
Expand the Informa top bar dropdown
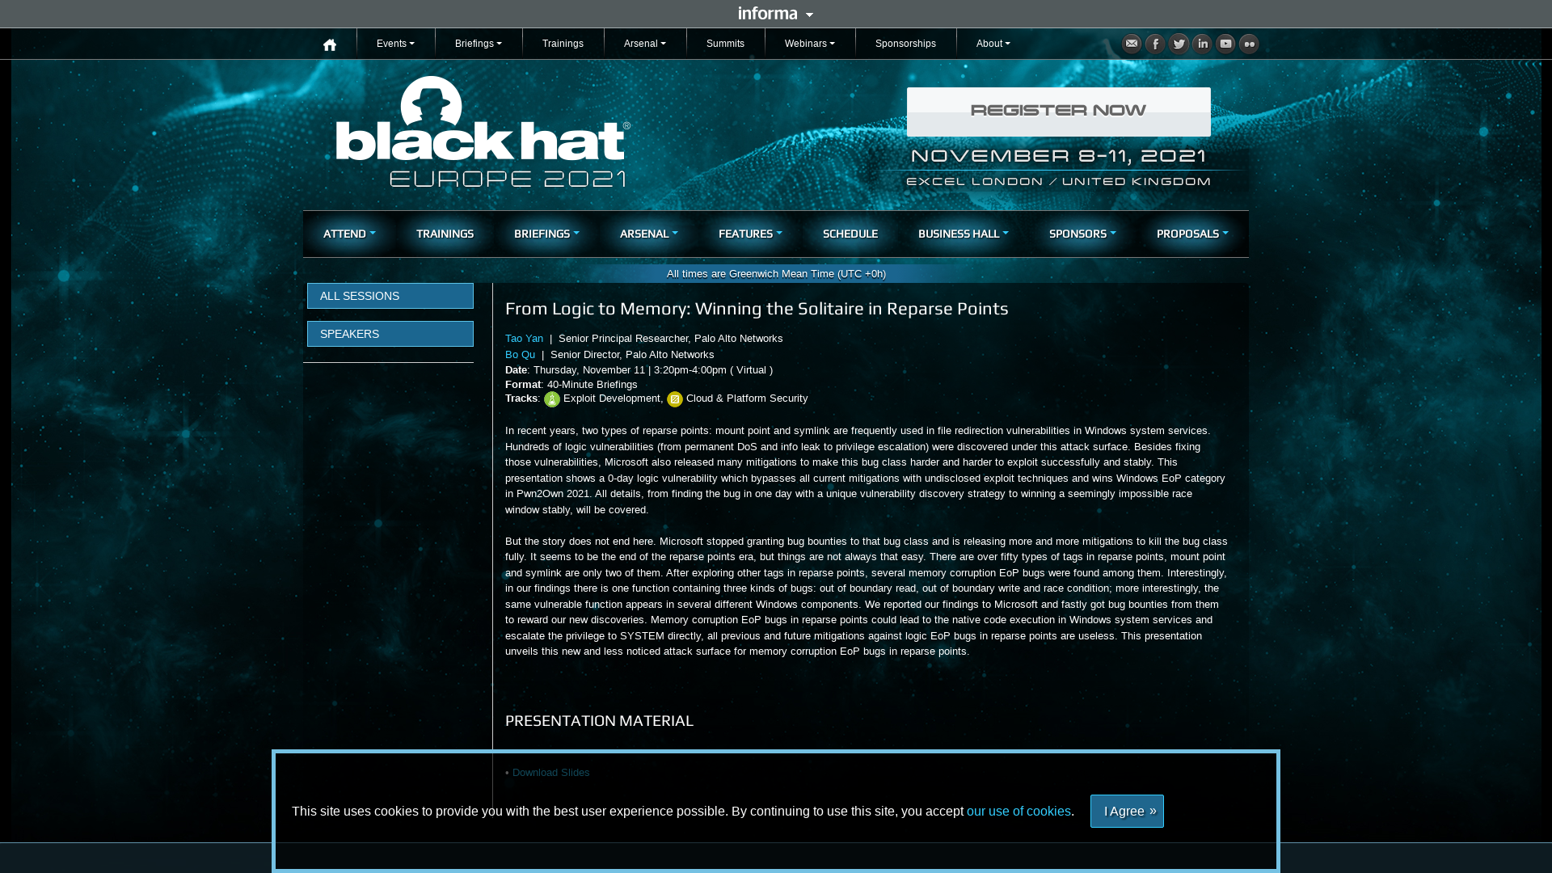click(x=776, y=13)
